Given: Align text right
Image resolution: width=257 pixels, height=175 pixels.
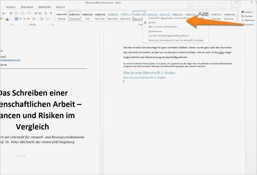Looking at the screenshot, I should 24,19.
